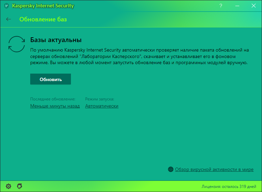Open Обзор вирусной активности в мире link
262x192 pixels.
pos(214,170)
